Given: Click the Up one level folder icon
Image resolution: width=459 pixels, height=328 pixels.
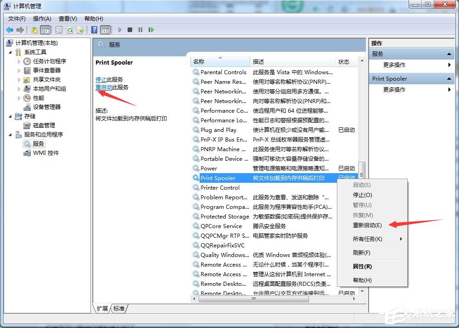Looking at the screenshot, I should tap(34, 30).
